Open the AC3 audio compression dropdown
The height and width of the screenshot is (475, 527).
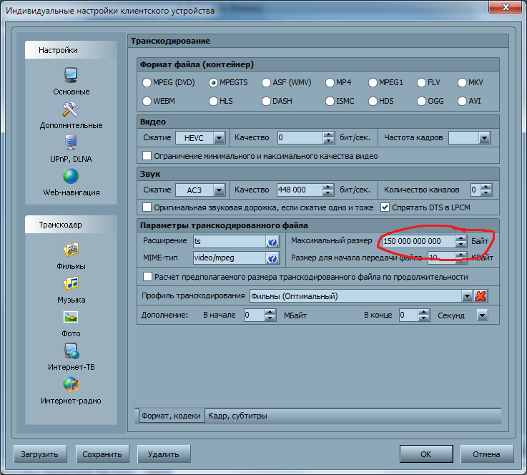click(x=219, y=190)
